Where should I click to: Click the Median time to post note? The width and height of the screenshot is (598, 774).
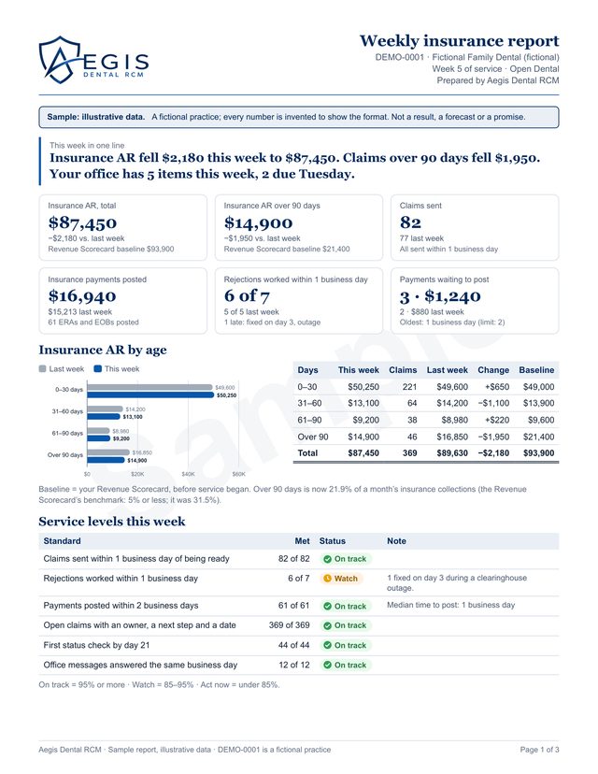click(x=451, y=605)
